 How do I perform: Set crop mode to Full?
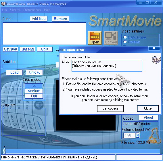[34, 96]
